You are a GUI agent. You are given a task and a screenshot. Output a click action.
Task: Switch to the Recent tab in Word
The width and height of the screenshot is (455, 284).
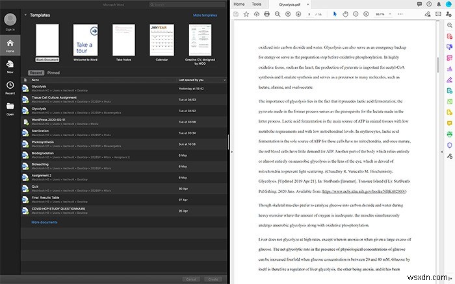(36, 73)
